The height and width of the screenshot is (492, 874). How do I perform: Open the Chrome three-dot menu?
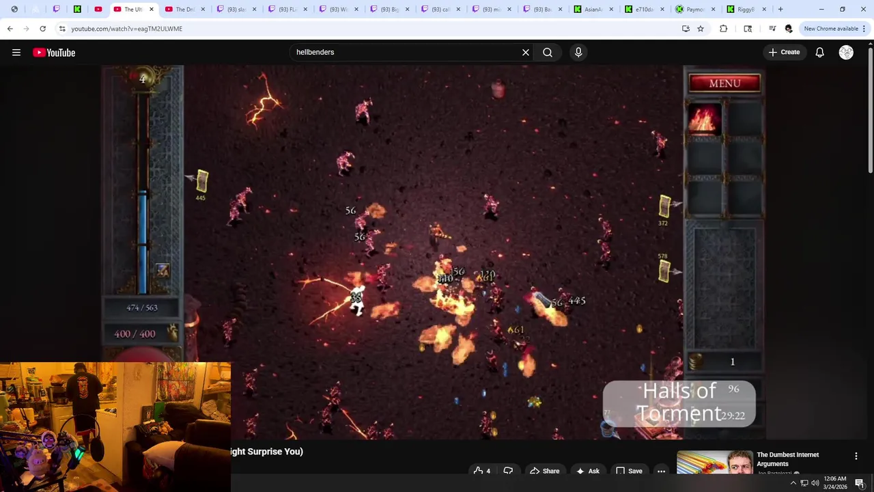[864, 29]
